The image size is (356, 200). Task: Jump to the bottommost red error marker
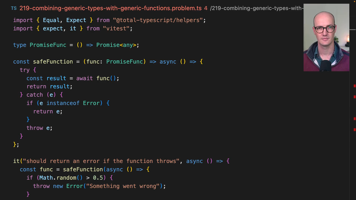click(355, 130)
